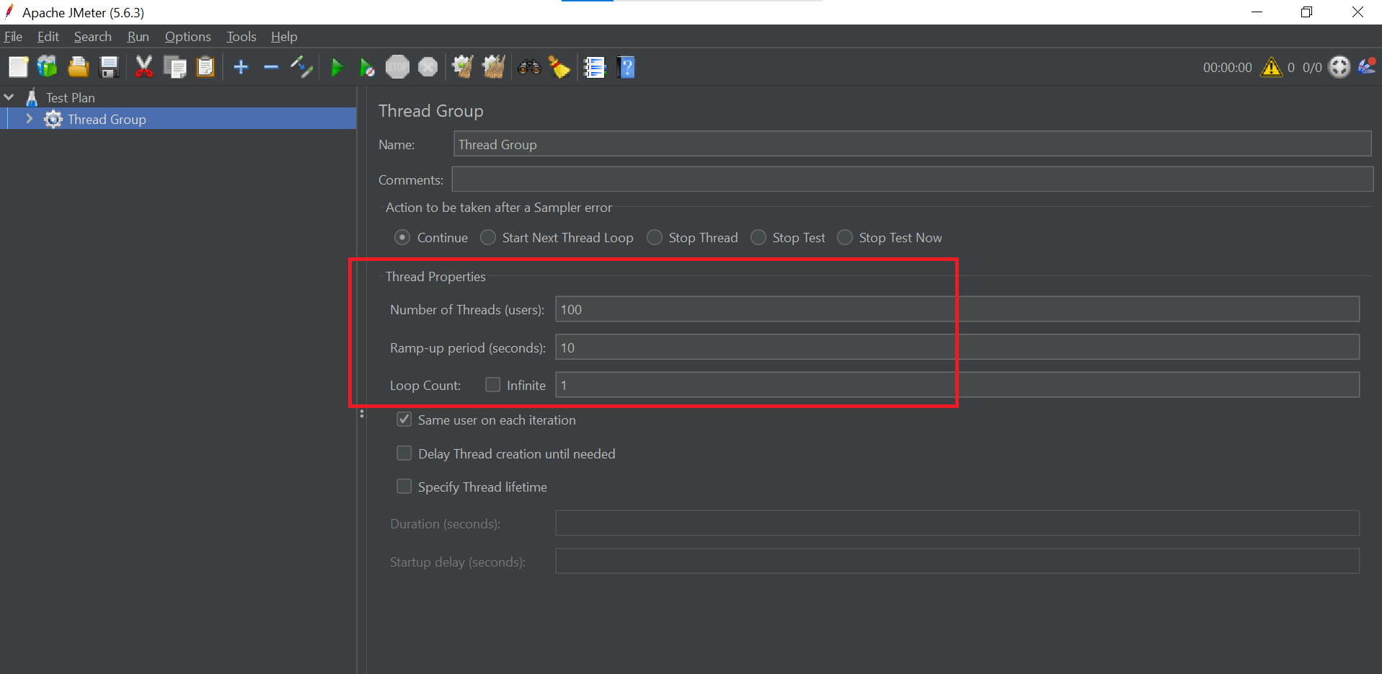1382x674 pixels.
Task: Click the Toggle expand tree toolbar icon
Action: tap(301, 68)
